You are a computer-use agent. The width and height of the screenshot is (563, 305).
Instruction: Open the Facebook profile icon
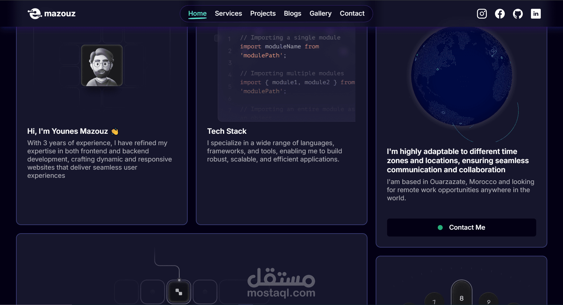[500, 14]
